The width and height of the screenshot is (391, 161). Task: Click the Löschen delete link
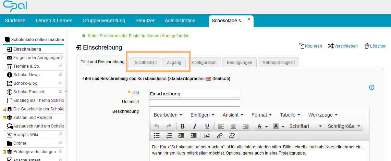(375, 46)
